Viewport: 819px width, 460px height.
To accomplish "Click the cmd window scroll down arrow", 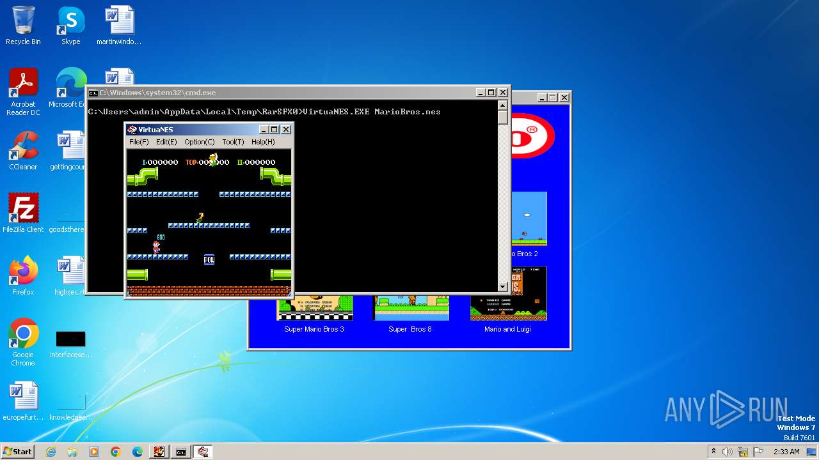I will [x=503, y=287].
